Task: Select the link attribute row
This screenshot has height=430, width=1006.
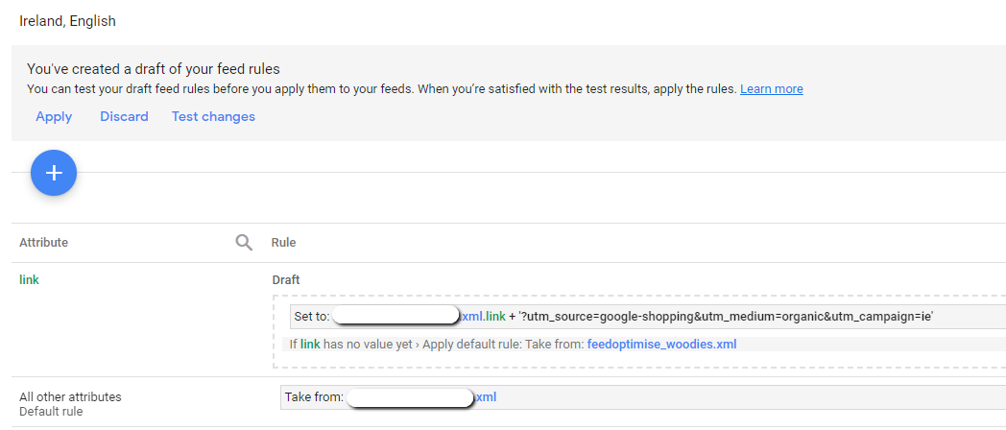Action: [x=29, y=280]
